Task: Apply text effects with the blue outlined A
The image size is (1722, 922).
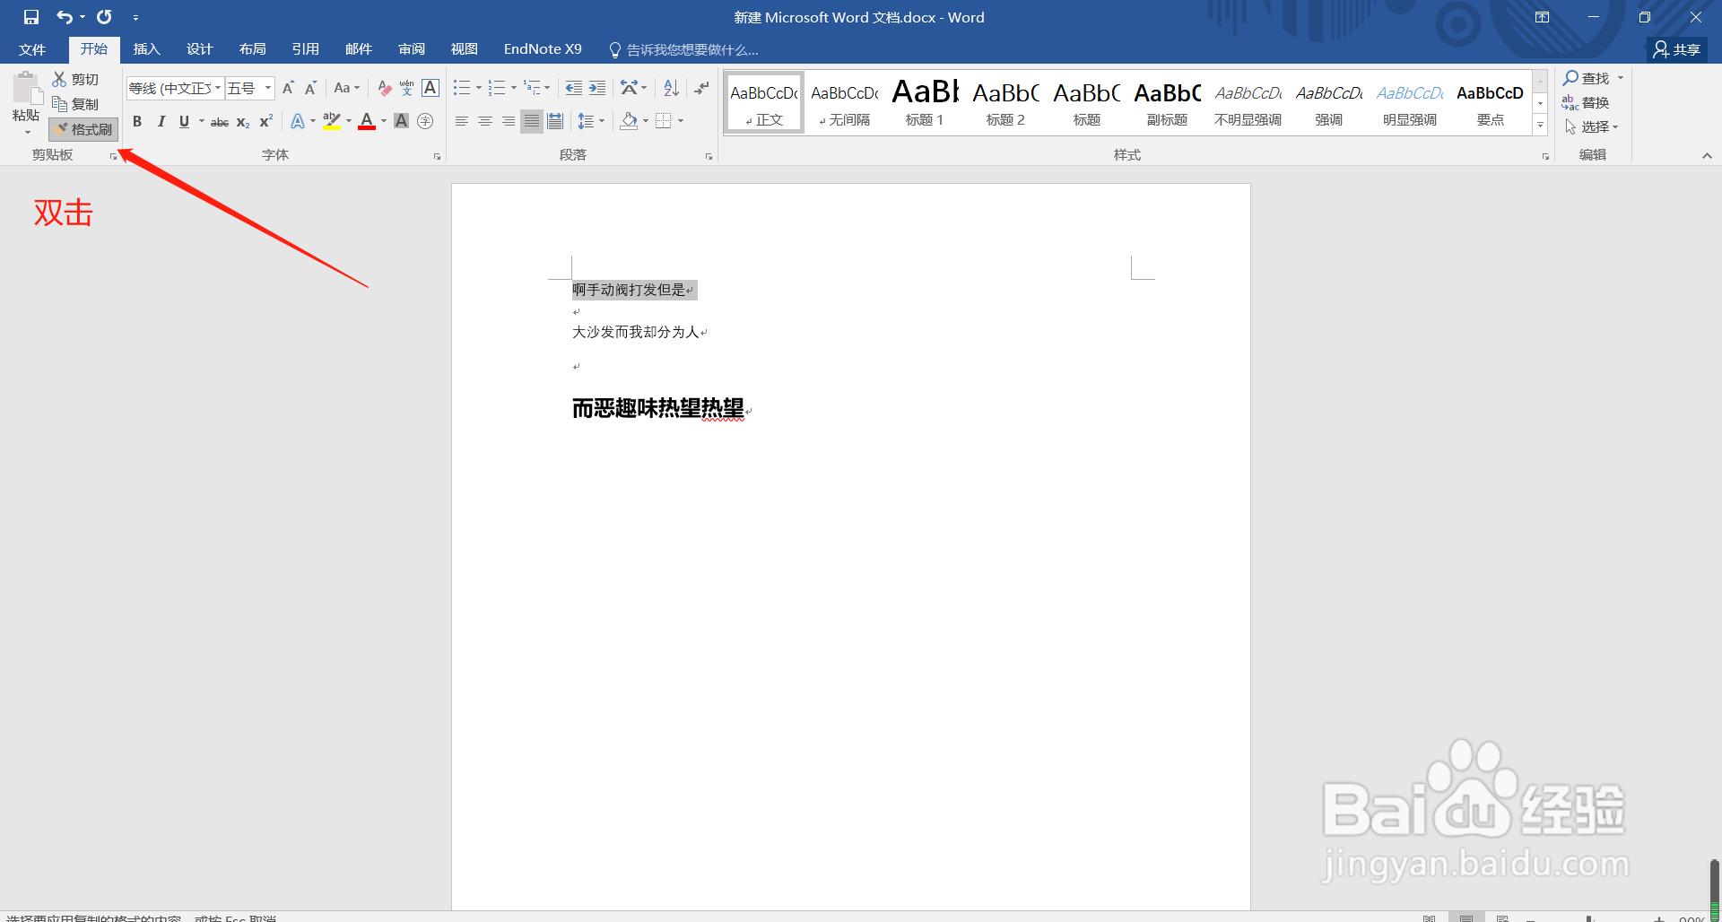Action: click(298, 121)
